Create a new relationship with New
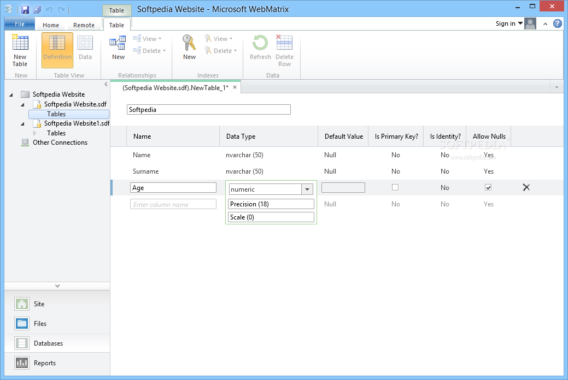568x380 pixels. coord(118,47)
